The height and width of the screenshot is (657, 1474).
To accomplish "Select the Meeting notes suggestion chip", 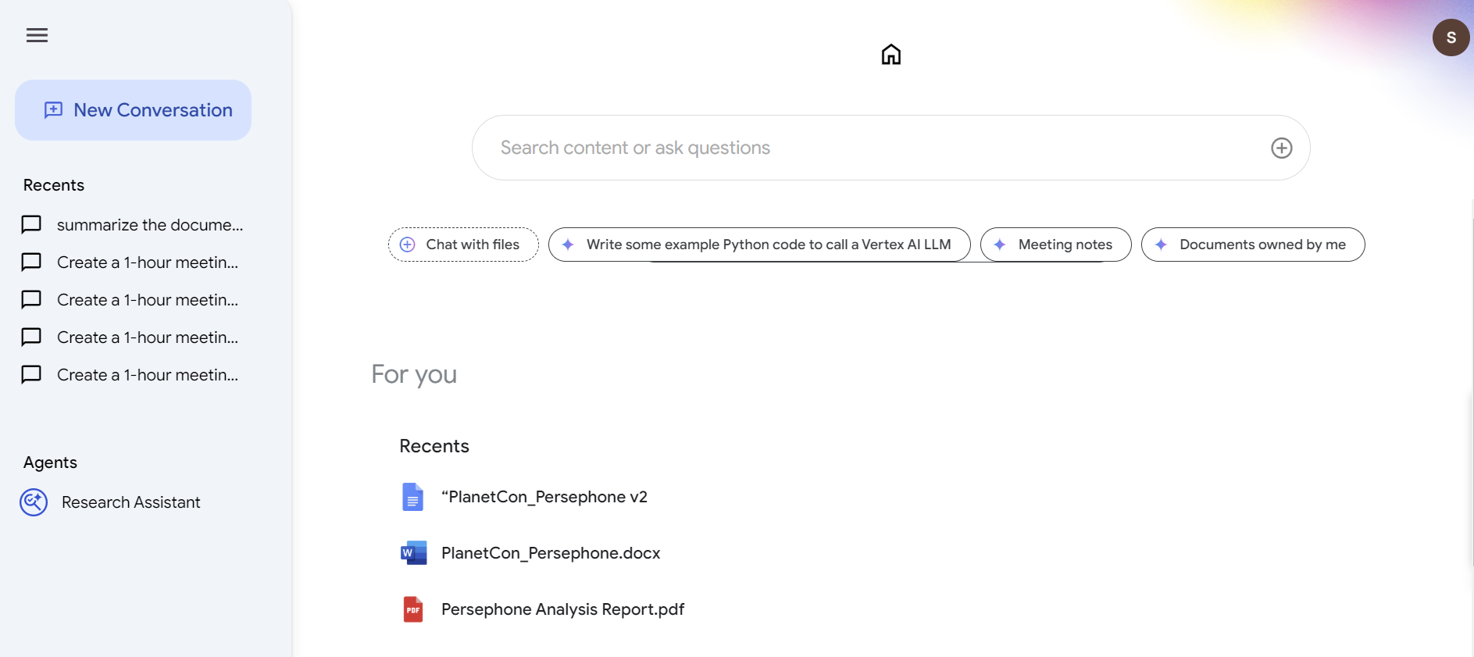I will click(x=1055, y=245).
